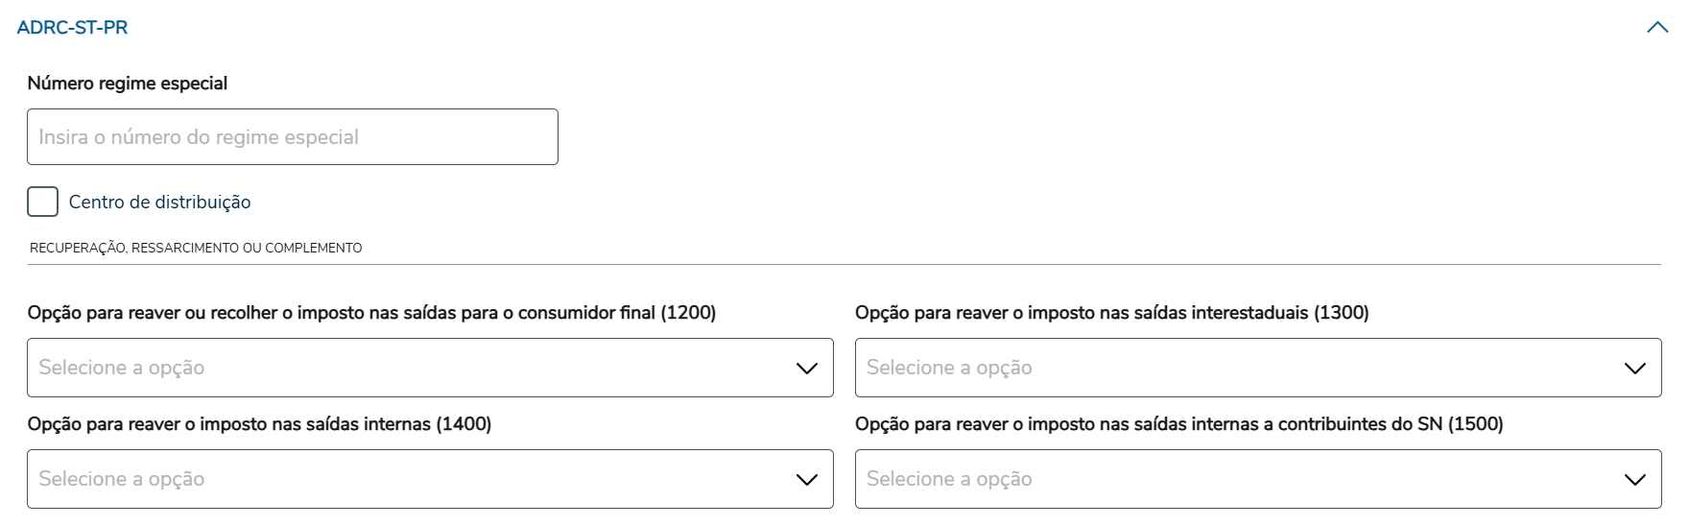Screen dimensions: 1689x526
Task: Click the arrow icon of the 1300 dropdown
Action: 1635,369
